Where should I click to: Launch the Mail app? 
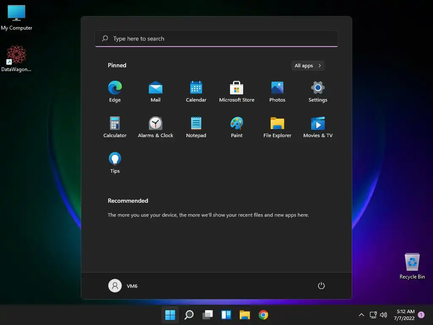pos(156,91)
